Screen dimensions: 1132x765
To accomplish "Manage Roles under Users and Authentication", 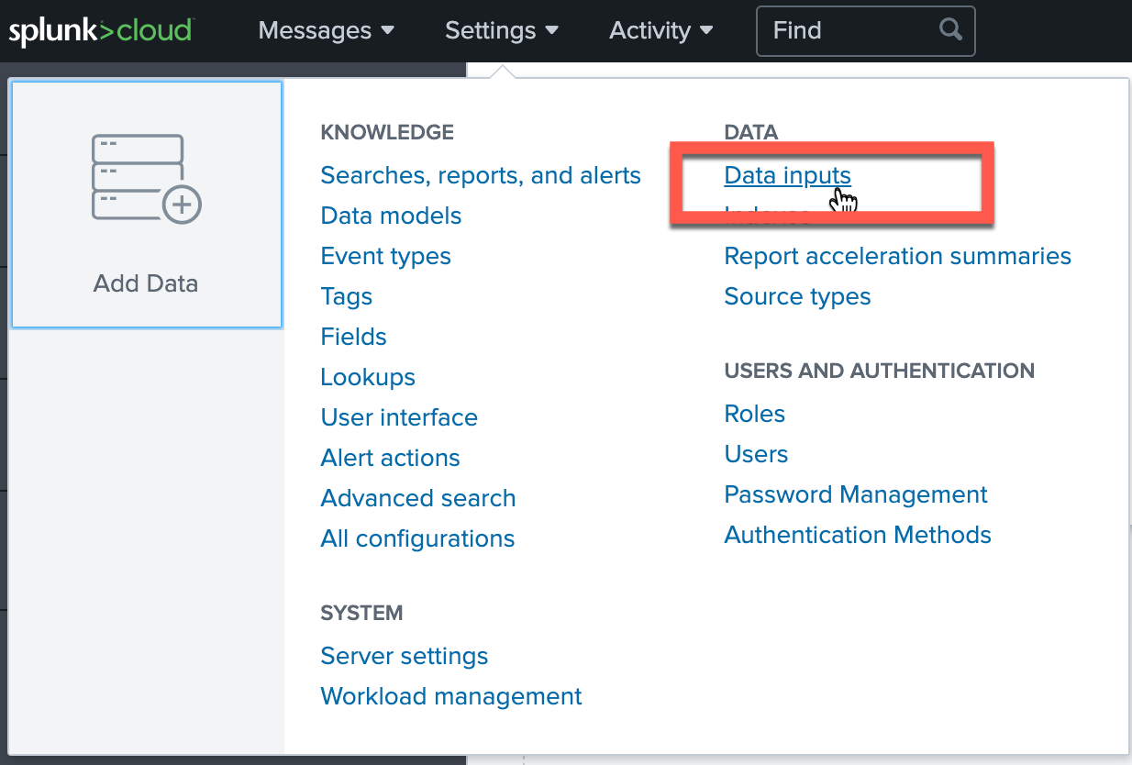I will tap(754, 414).
